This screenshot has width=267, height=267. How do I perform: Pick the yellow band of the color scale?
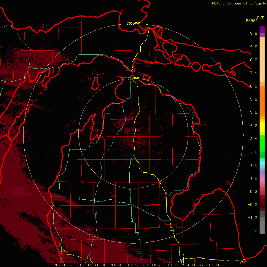tap(262, 127)
